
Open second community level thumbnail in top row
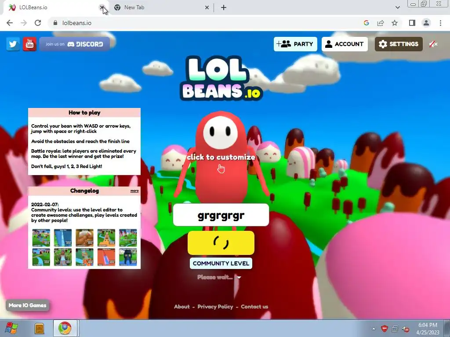pyautogui.click(x=63, y=238)
